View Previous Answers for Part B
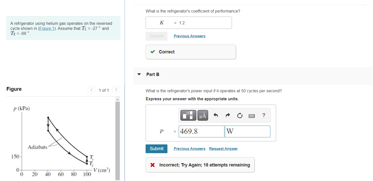 [189, 148]
